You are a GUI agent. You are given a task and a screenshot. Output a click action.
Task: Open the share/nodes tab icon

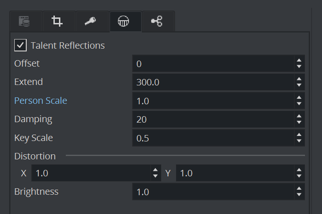pyautogui.click(x=157, y=21)
